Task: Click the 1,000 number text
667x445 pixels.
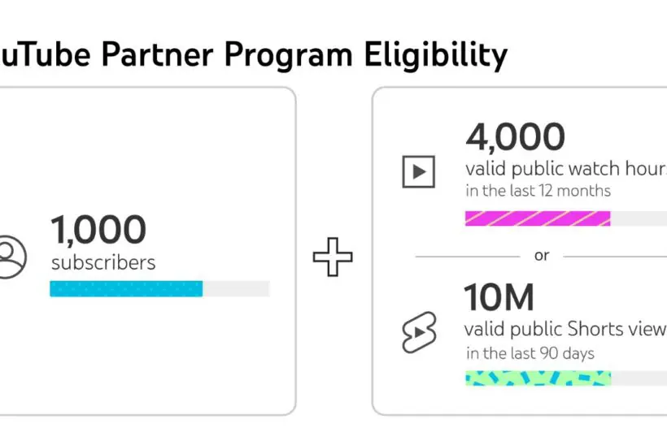Action: 98,230
